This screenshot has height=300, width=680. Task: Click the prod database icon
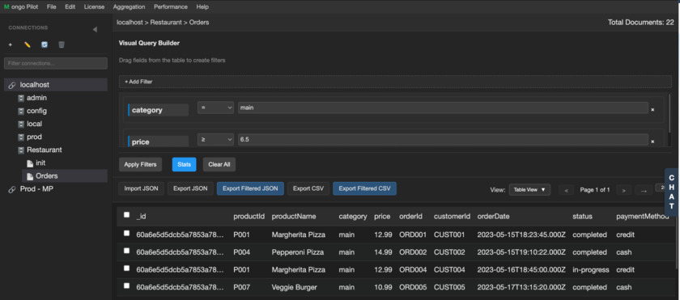click(x=21, y=137)
